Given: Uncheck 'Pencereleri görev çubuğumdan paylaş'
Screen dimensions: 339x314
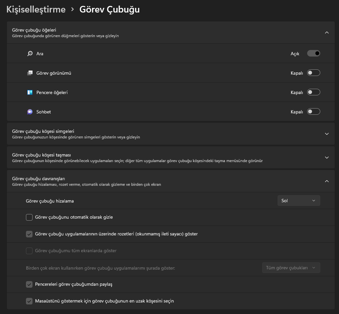Looking at the screenshot, I should pos(29,284).
